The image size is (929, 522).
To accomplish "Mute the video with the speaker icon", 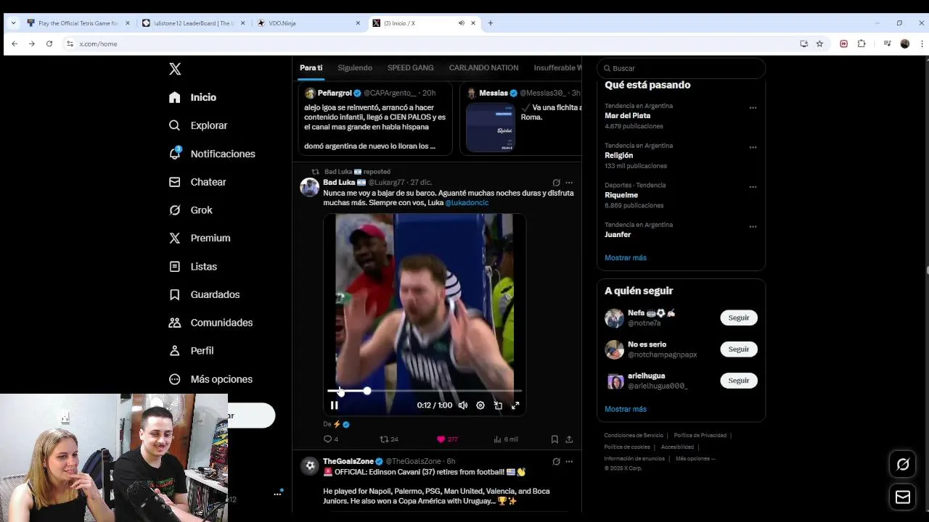I will pyautogui.click(x=463, y=405).
